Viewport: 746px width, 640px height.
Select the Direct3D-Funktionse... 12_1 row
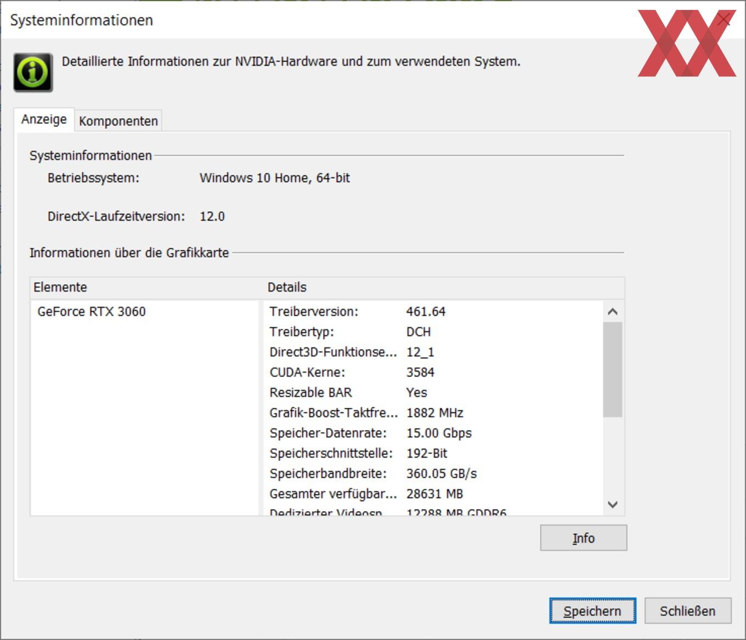point(433,352)
